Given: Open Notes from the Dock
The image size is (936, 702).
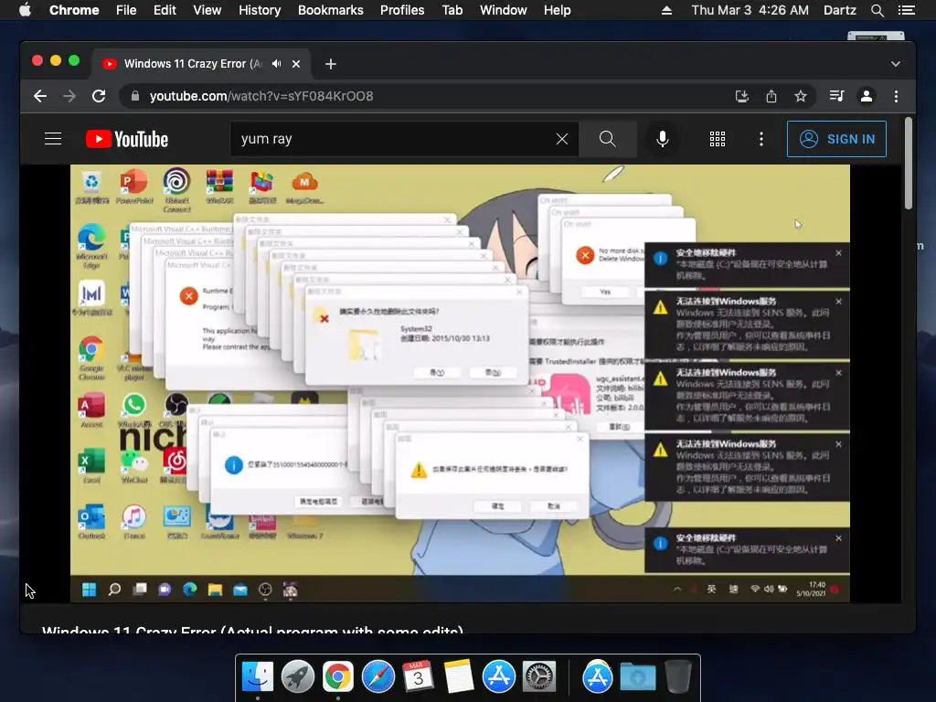Looking at the screenshot, I should coord(459,677).
